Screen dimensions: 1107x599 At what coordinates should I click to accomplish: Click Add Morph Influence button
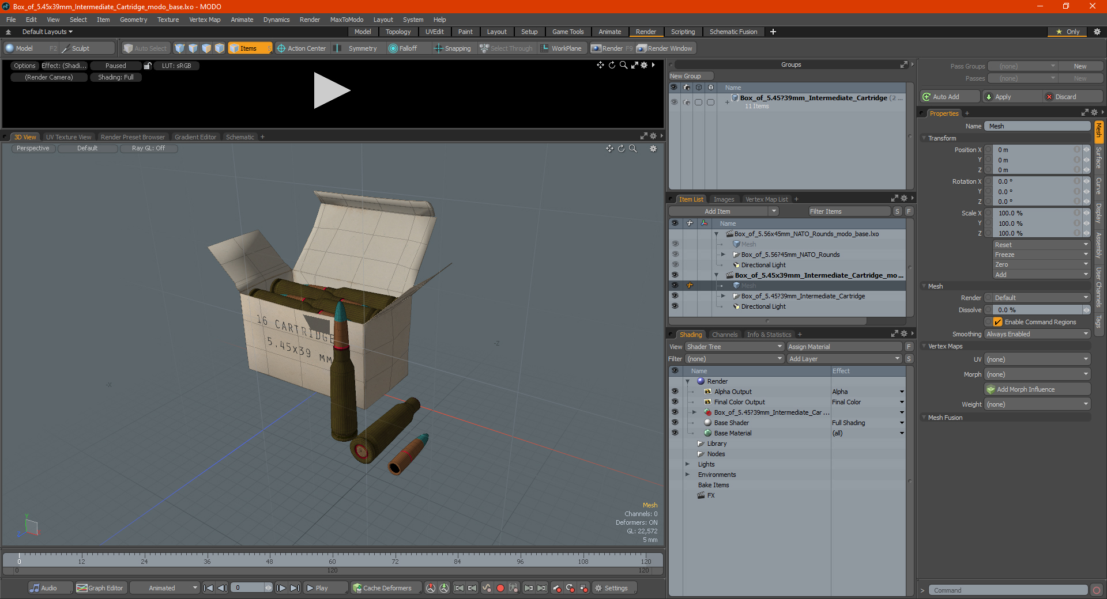click(x=1038, y=389)
